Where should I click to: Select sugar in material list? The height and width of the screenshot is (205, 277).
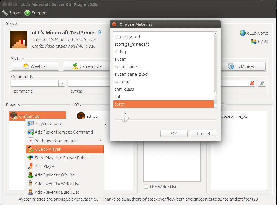163,59
